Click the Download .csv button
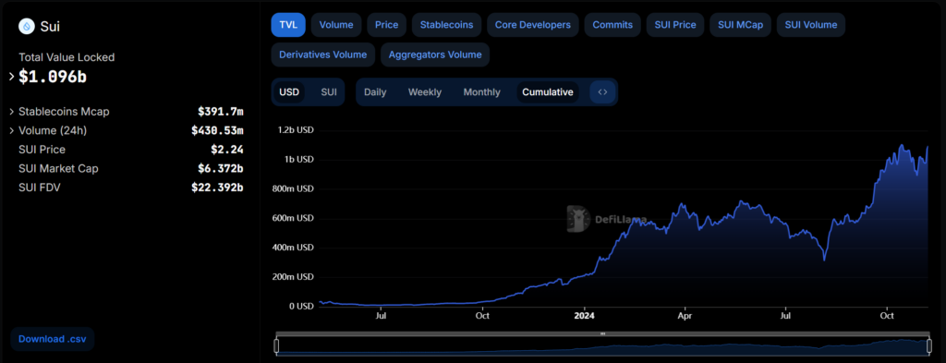 pos(53,339)
